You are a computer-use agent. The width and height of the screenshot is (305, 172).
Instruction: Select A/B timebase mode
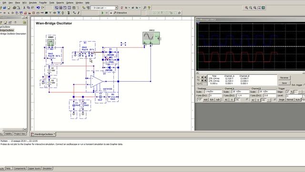(x=218, y=100)
